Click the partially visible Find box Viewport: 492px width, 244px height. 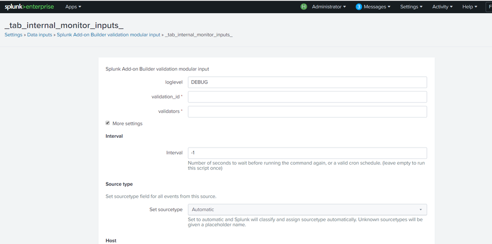[x=489, y=7]
